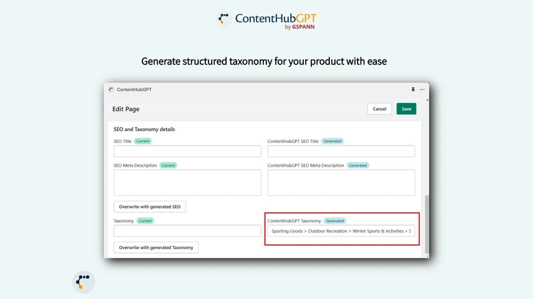Screen dimensions: 533x299
Task: Focus the current Taxonomy field
Action: pos(187,231)
